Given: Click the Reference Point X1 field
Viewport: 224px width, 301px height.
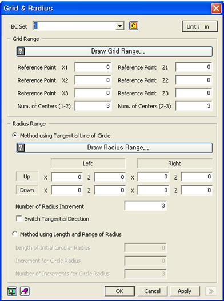Looking at the screenshot, I should tap(93, 67).
